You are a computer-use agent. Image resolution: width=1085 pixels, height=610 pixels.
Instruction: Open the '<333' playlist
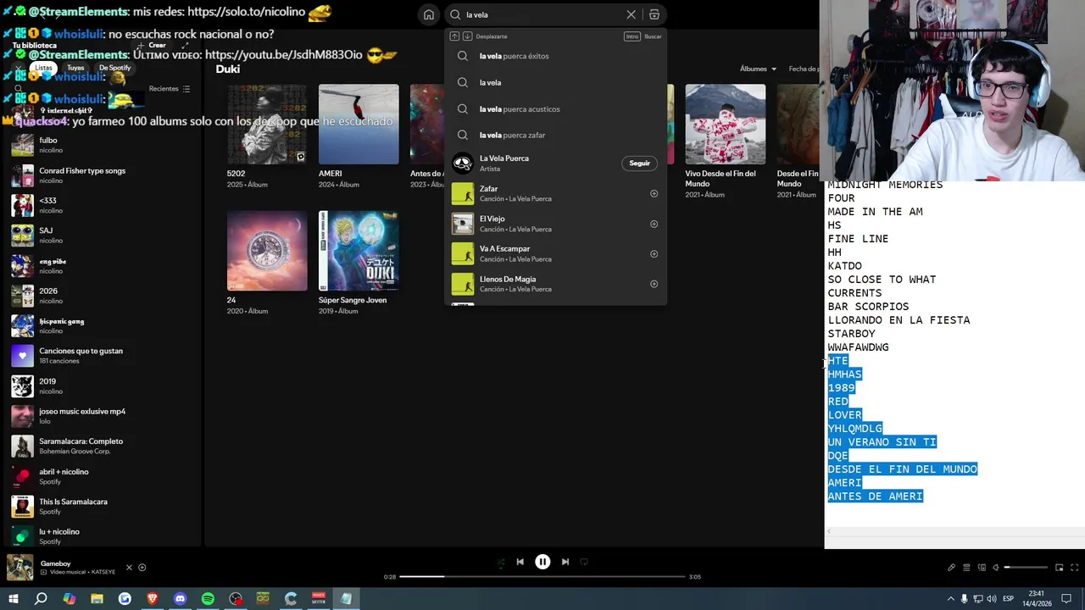[102, 205]
